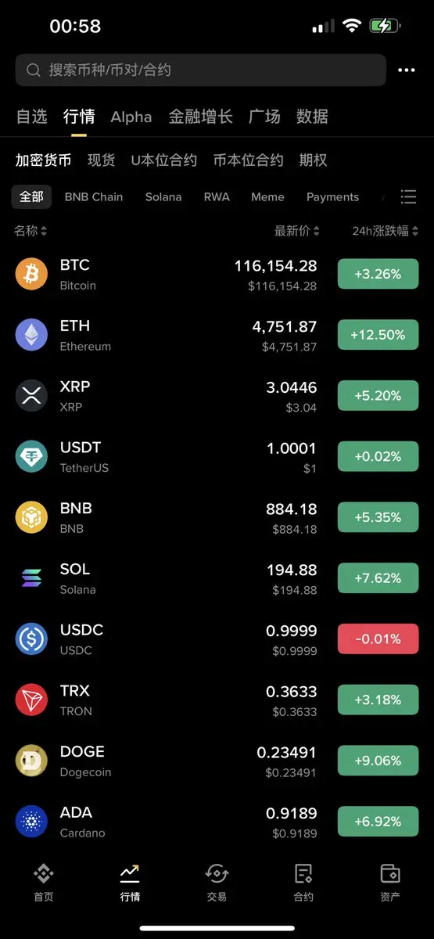The width and height of the screenshot is (434, 939).
Task: Go to 首页 home in bottom bar
Action: coord(44,883)
